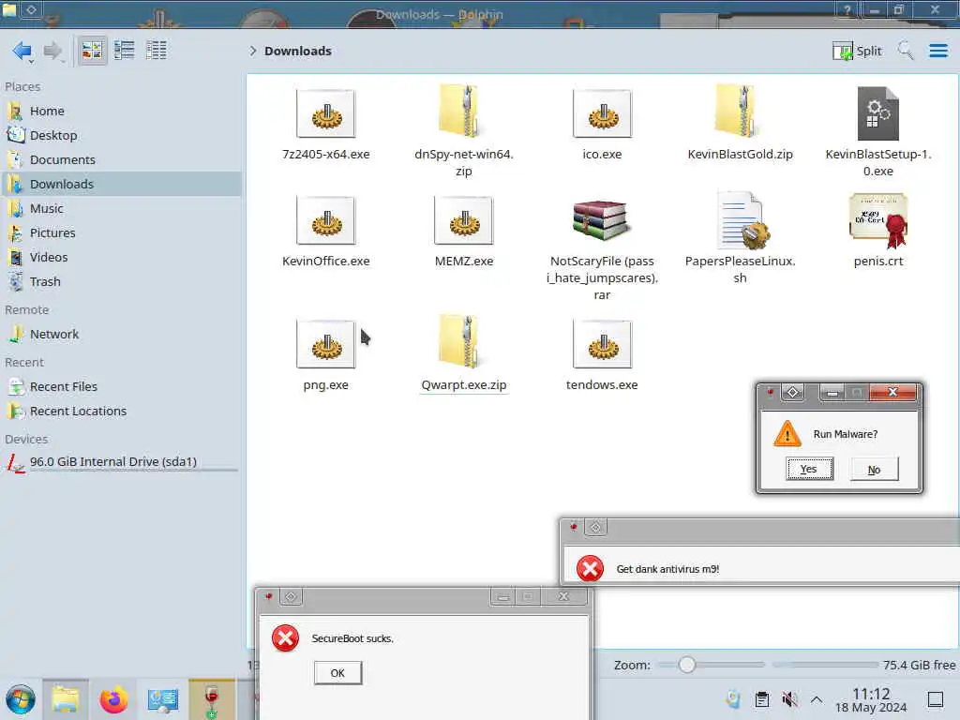Click the show desktop button
The width and height of the screenshot is (960, 720).
coord(936,699)
